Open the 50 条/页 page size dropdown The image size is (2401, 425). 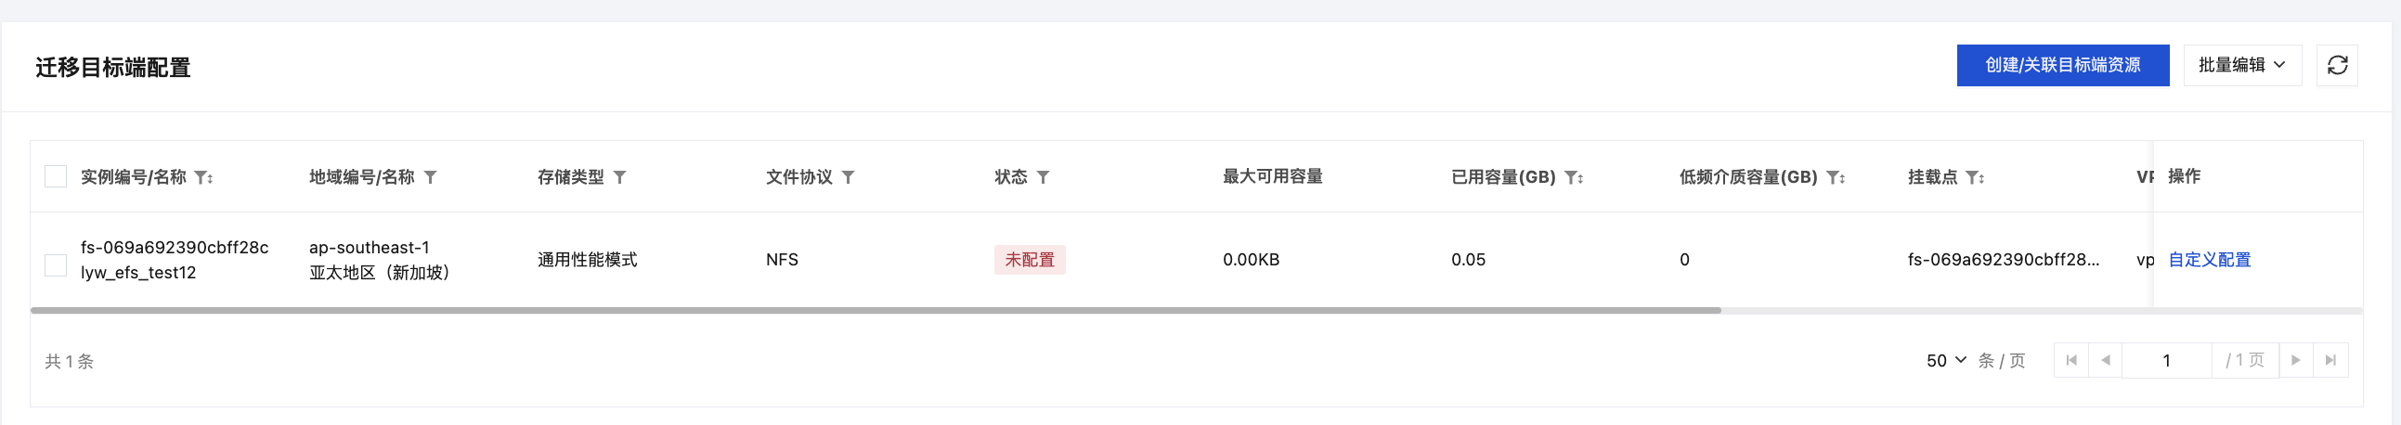[x=1946, y=361]
